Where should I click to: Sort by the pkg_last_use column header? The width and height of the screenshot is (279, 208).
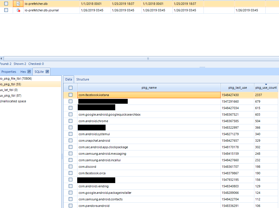(237, 88)
